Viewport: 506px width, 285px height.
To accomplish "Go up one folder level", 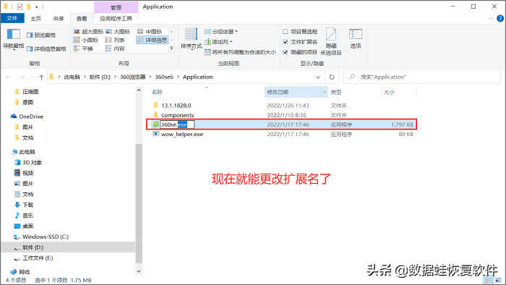I will [41, 77].
